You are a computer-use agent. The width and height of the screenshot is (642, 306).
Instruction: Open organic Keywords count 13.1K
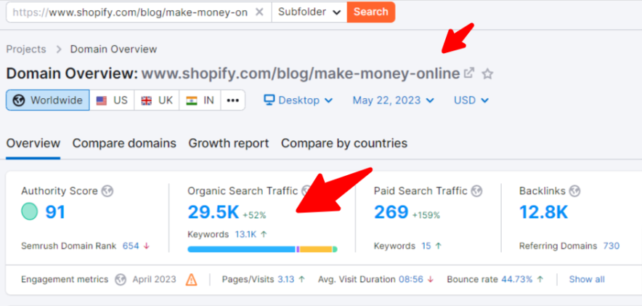pos(245,234)
